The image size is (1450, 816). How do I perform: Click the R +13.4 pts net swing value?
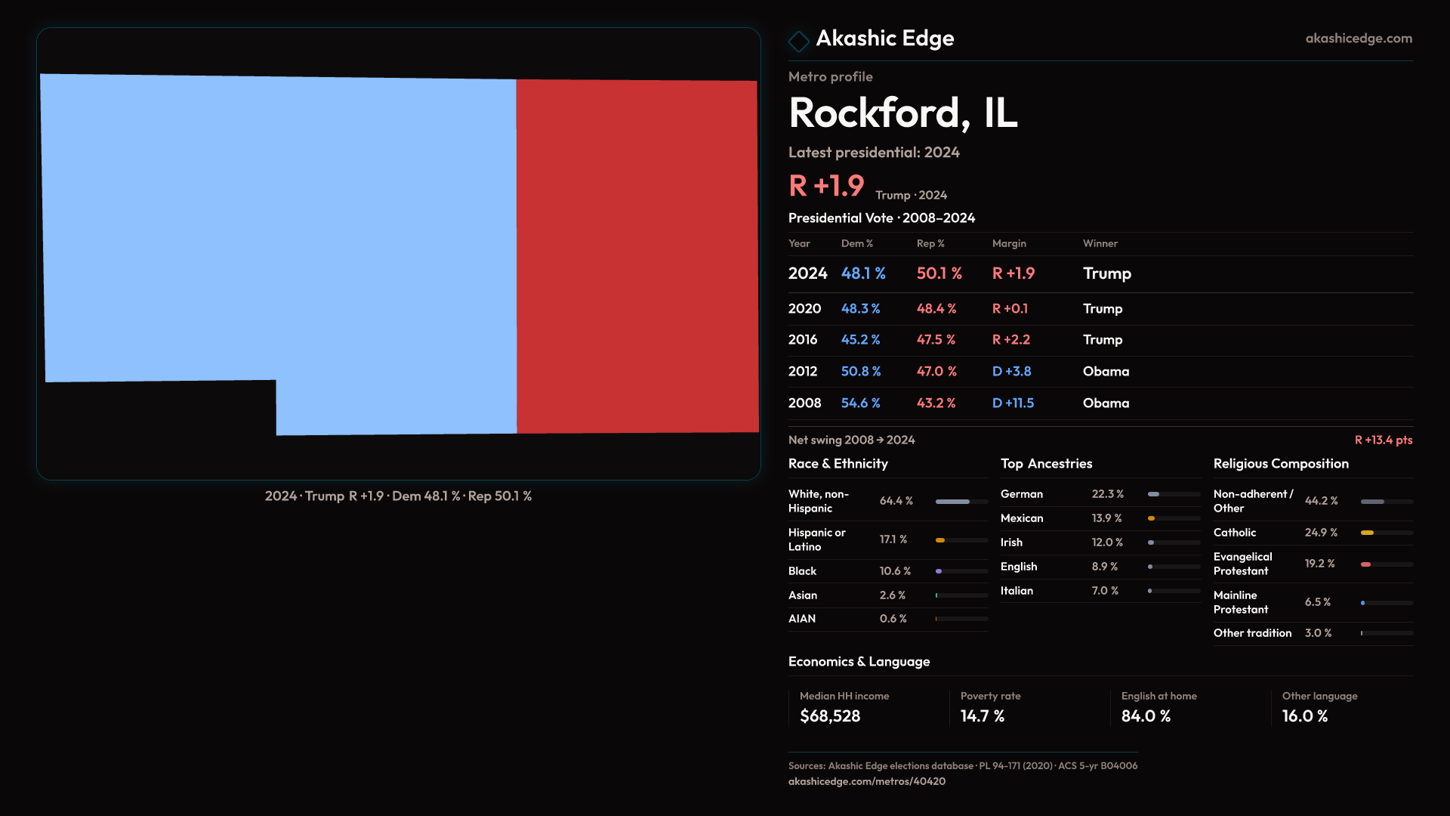click(1383, 440)
